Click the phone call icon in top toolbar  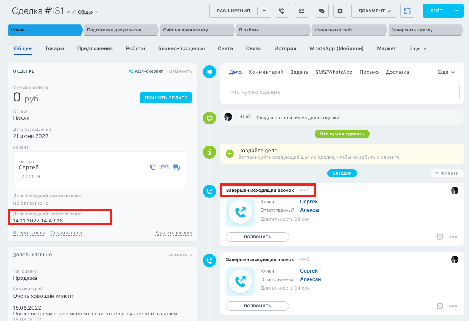tap(282, 11)
